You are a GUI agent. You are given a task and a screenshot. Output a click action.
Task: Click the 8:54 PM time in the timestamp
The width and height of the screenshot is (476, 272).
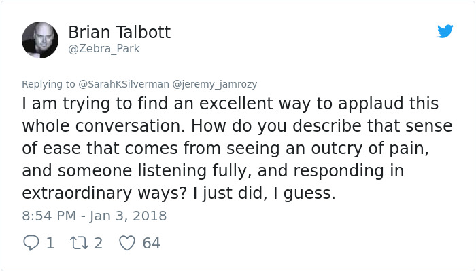(49, 216)
